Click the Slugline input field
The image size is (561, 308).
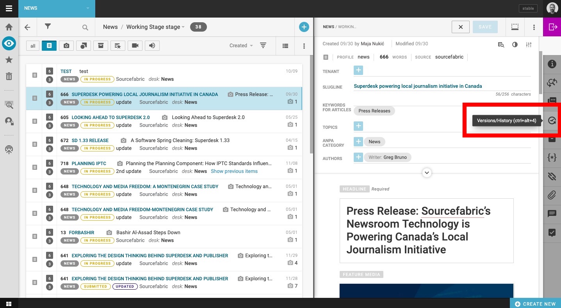click(442, 86)
